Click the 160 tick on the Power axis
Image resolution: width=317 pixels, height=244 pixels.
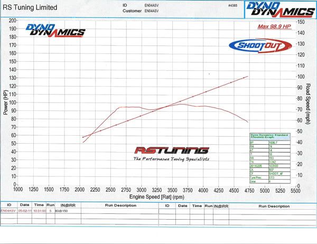point(12,53)
